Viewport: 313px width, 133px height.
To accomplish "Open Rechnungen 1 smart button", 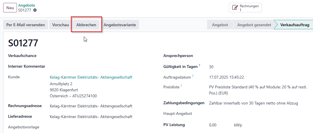I will click(x=245, y=8).
